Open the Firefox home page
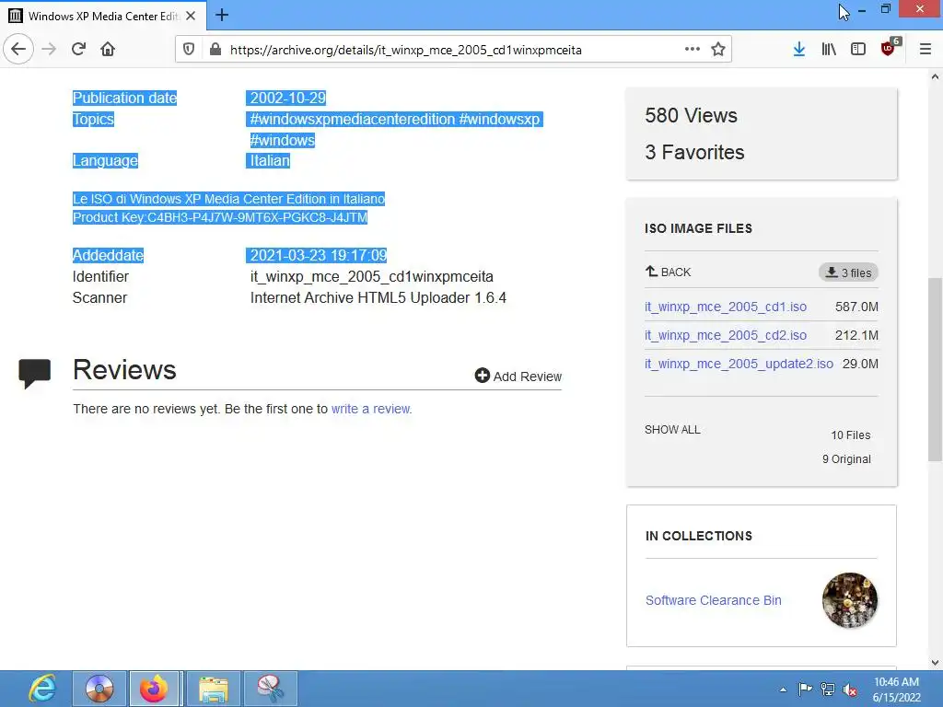Image resolution: width=943 pixels, height=707 pixels. (108, 50)
